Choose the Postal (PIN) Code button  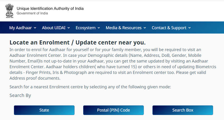(113, 110)
